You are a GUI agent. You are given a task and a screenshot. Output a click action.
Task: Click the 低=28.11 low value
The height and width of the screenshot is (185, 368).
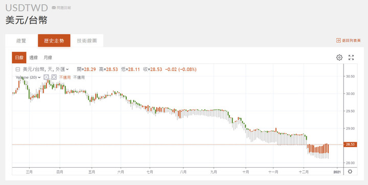130,70
